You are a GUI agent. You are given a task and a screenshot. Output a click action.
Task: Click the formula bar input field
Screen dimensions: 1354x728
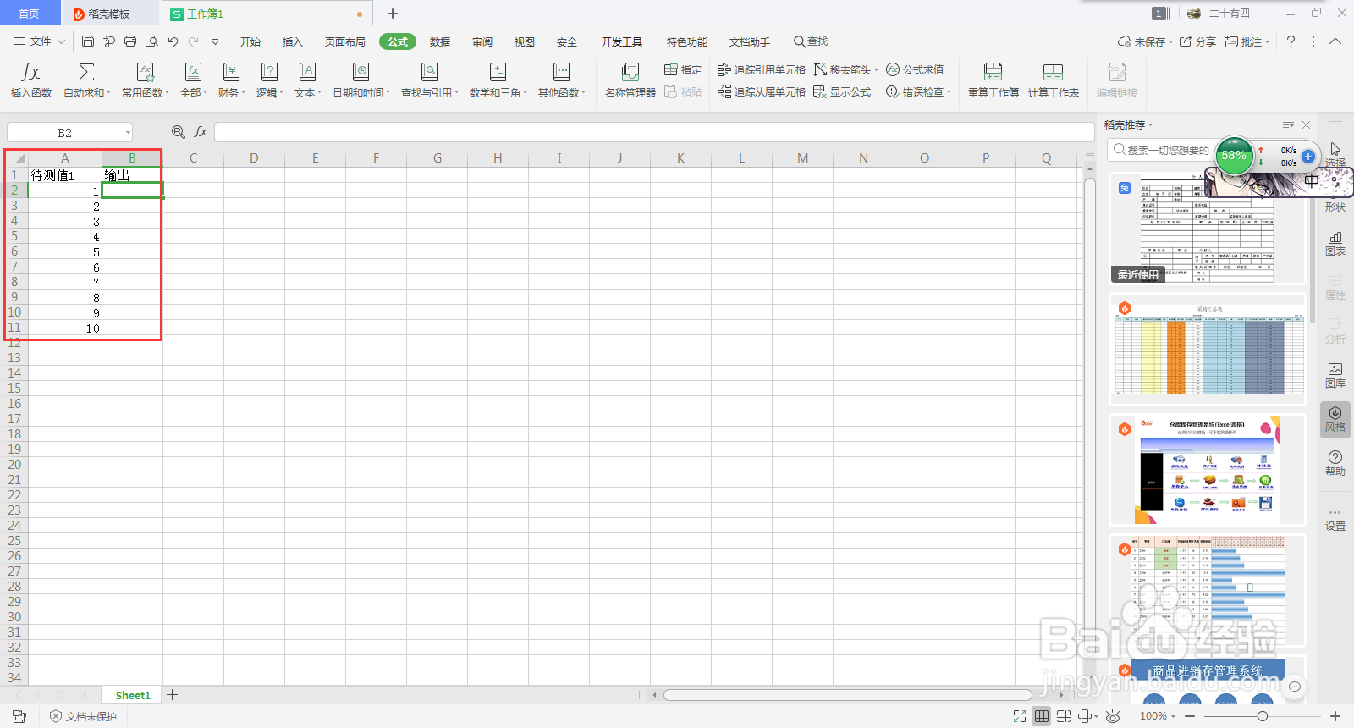point(654,132)
